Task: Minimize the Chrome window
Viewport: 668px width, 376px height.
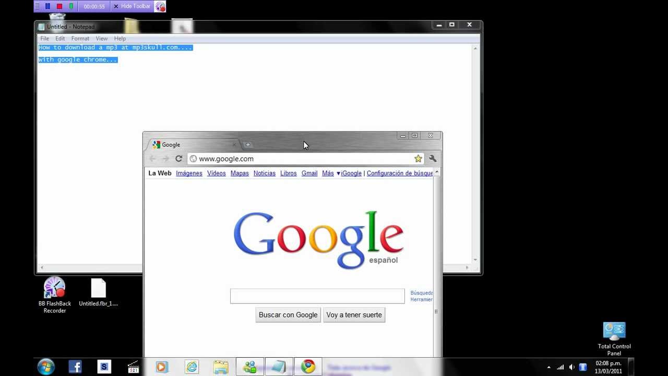Action: click(403, 136)
